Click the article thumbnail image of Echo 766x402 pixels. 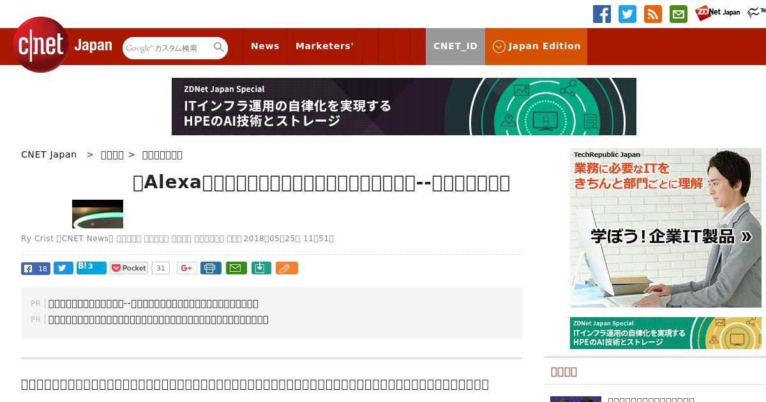click(x=98, y=214)
